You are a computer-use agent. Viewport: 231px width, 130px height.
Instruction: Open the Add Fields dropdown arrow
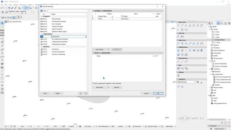tap(108, 87)
